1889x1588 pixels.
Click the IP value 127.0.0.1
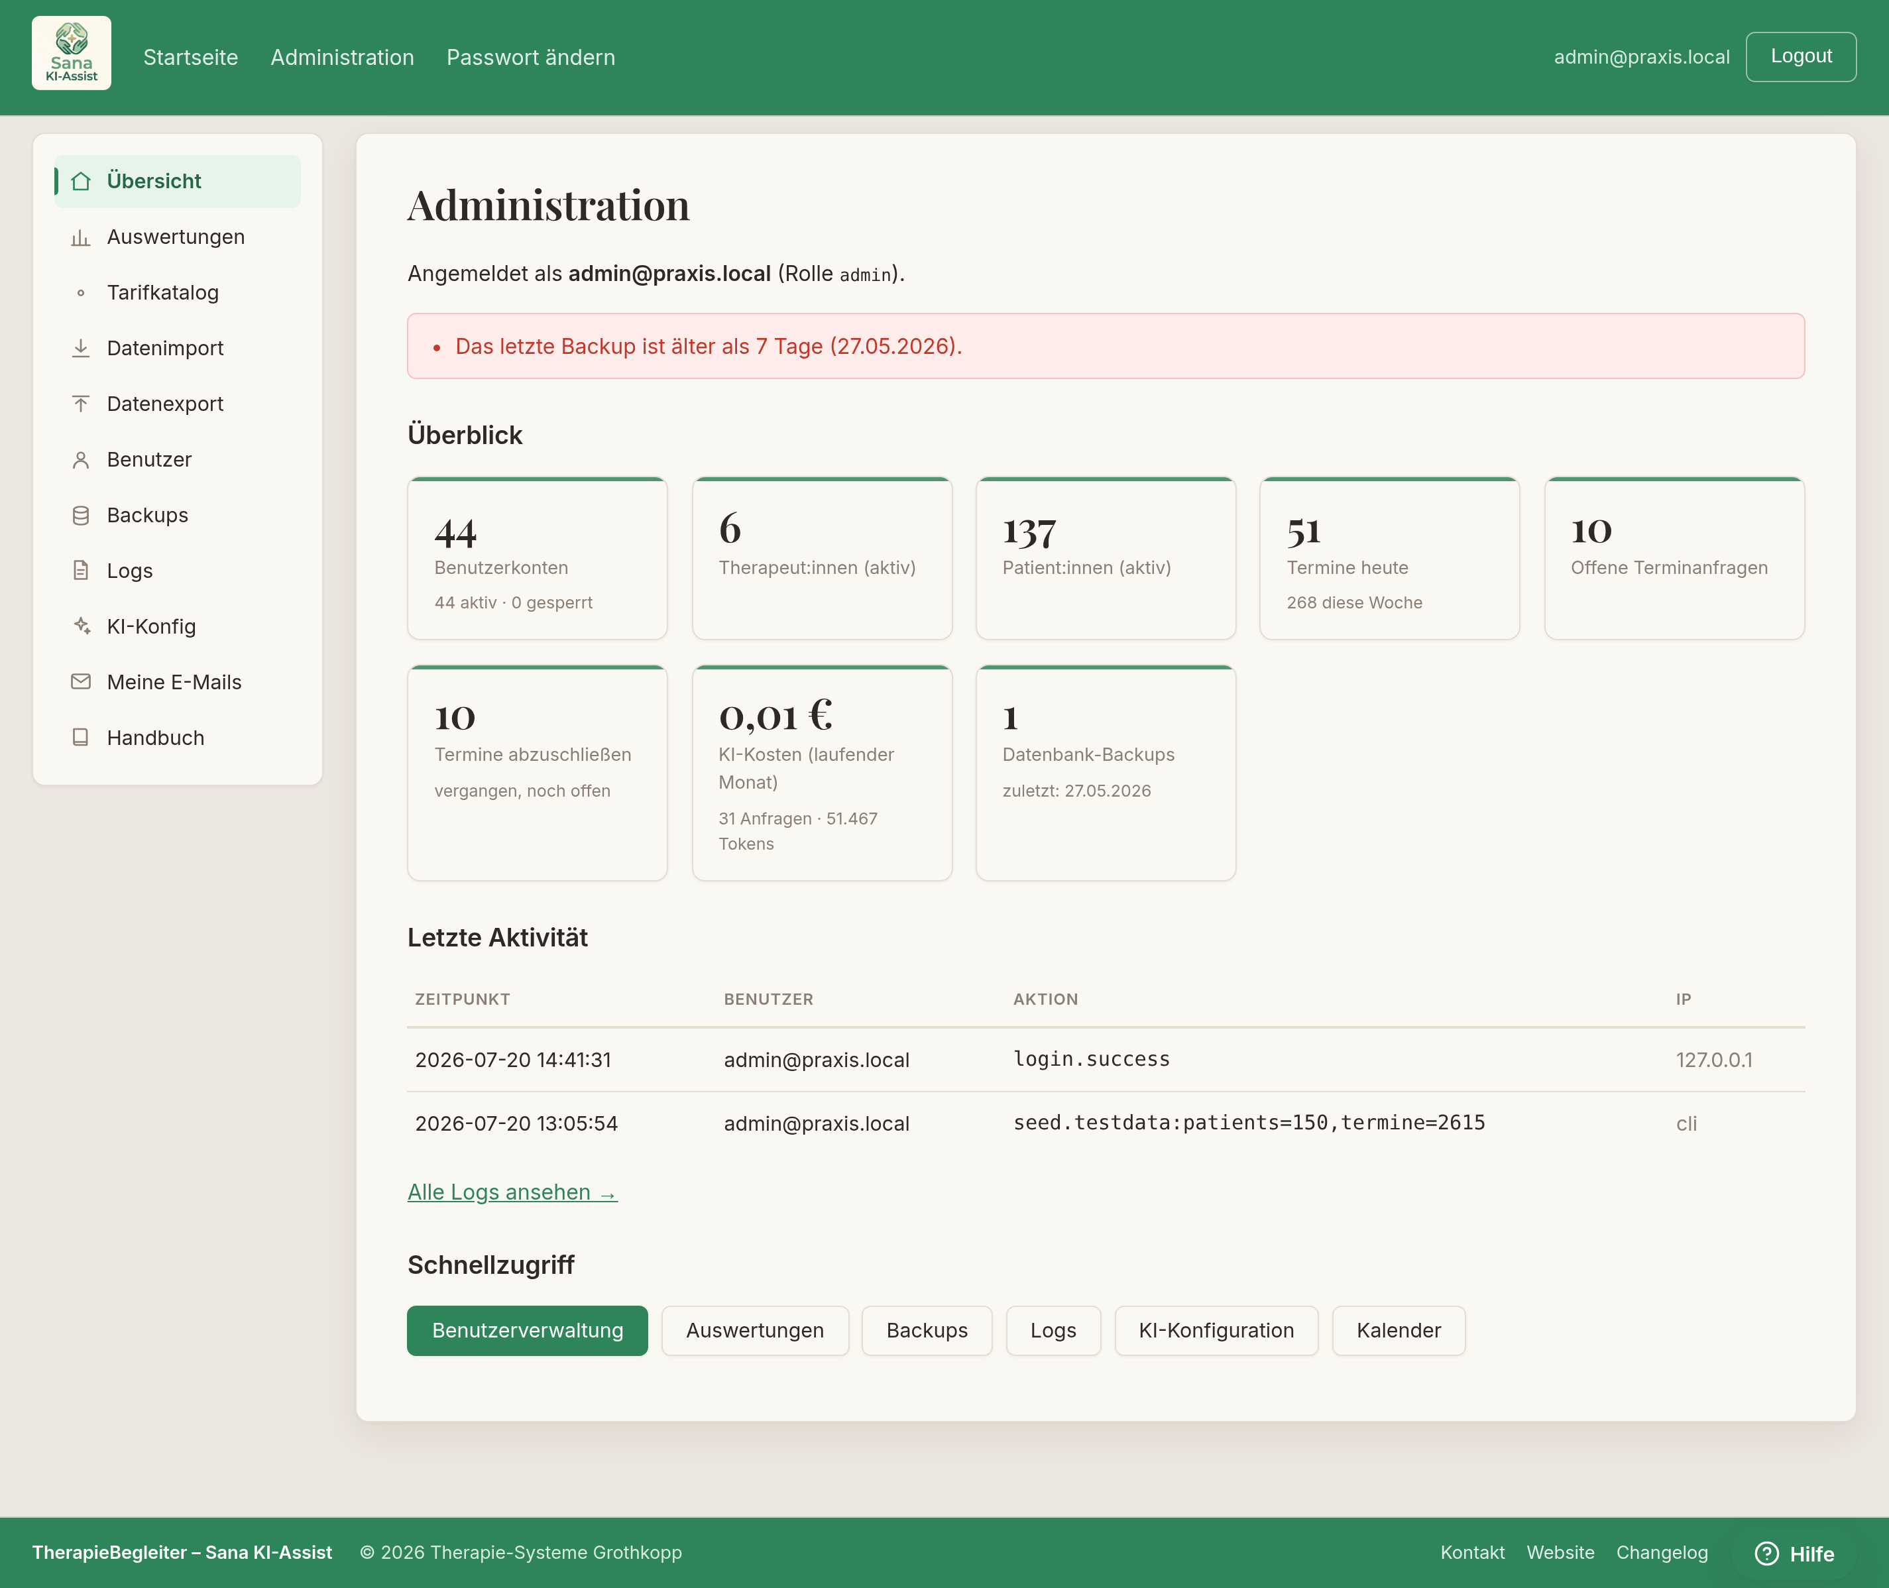(1713, 1060)
